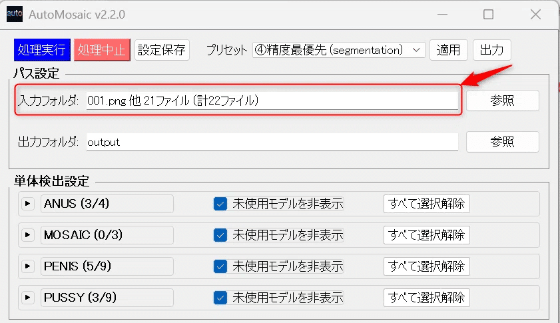Image resolution: width=560 pixels, height=323 pixels.
Task: Toggle 未使用モデルを非表示 checkbox in PENIS row
Action: (220, 266)
